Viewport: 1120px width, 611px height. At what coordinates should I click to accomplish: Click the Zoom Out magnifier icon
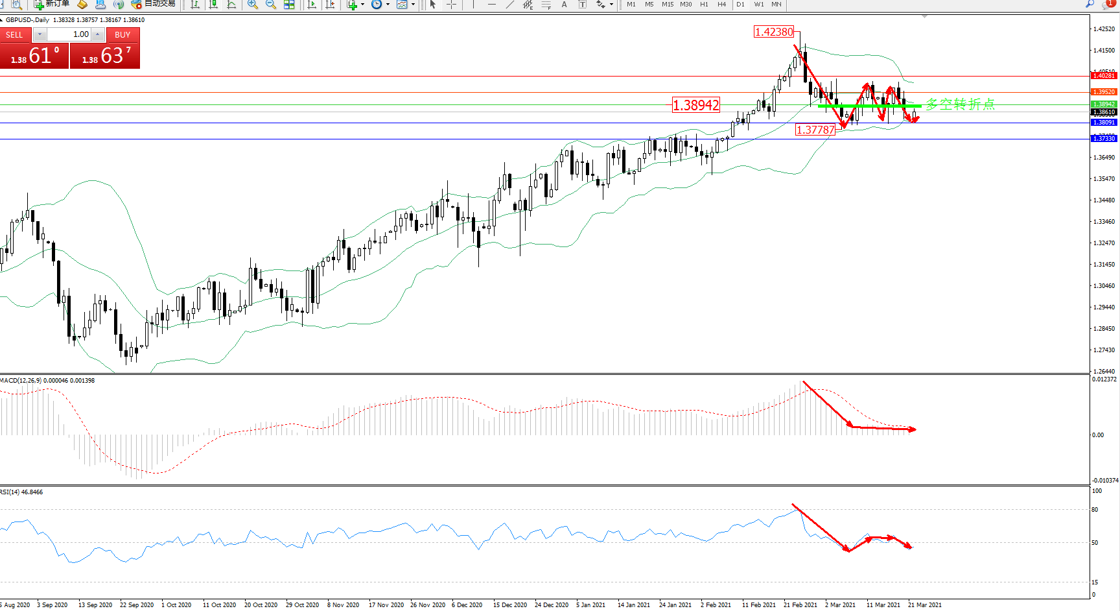[x=271, y=5]
